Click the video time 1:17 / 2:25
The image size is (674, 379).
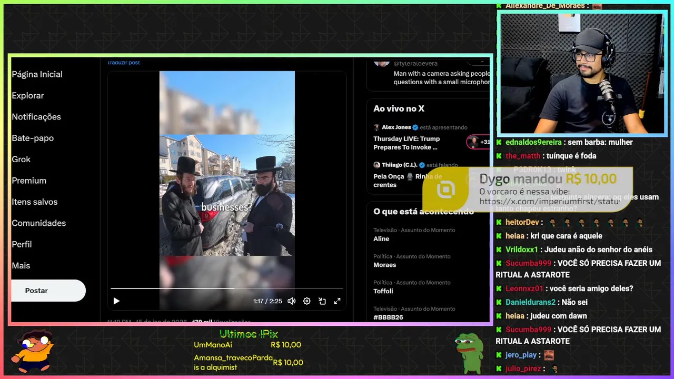pyautogui.click(x=267, y=301)
